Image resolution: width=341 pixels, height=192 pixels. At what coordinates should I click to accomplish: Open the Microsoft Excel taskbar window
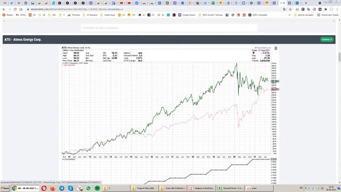(x=230, y=188)
